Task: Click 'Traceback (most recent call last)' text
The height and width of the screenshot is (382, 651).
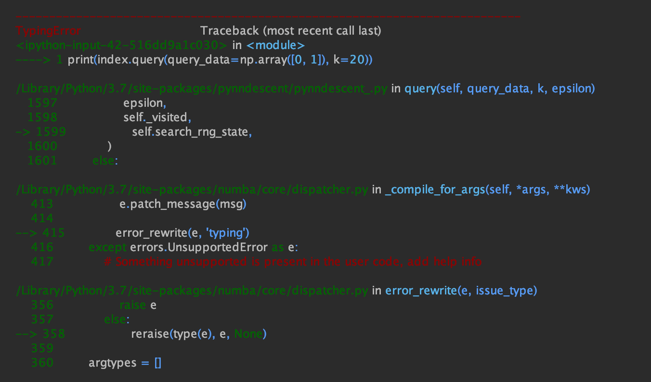Action: click(x=291, y=31)
